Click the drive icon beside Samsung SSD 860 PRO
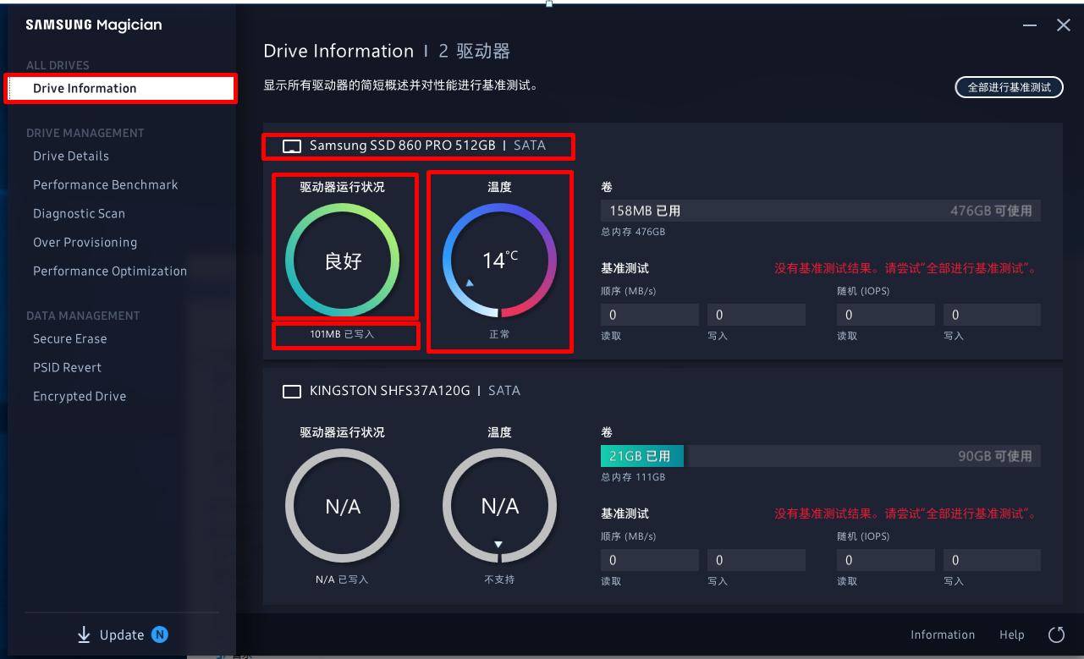The height and width of the screenshot is (659, 1084). click(x=291, y=146)
